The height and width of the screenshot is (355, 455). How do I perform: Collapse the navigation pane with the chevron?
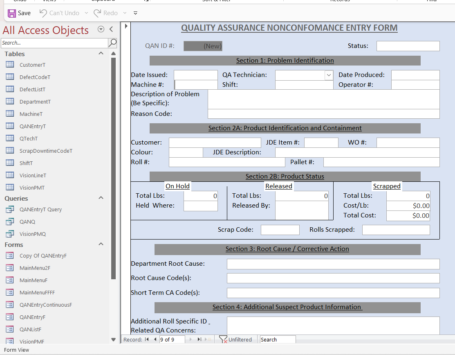pos(111,29)
